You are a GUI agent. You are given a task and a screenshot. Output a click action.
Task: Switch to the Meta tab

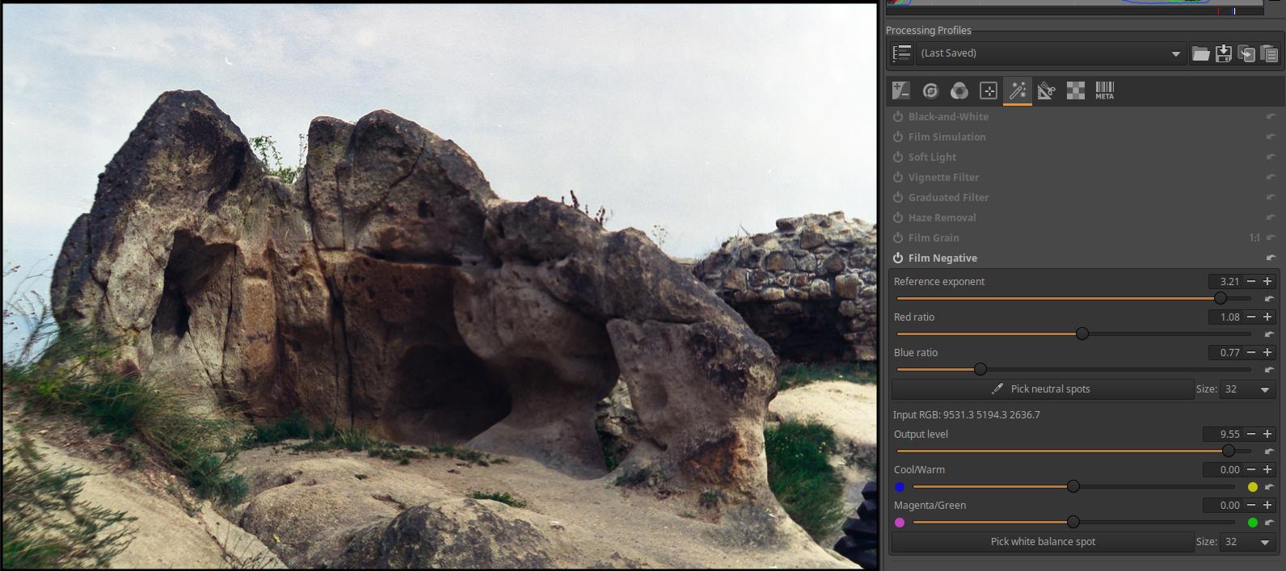click(x=1104, y=90)
